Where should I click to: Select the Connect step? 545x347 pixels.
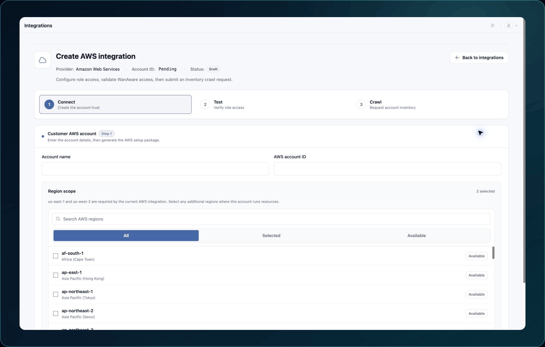115,104
